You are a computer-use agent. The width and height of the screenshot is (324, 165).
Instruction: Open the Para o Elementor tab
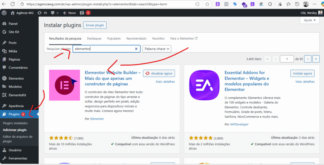[184, 39]
